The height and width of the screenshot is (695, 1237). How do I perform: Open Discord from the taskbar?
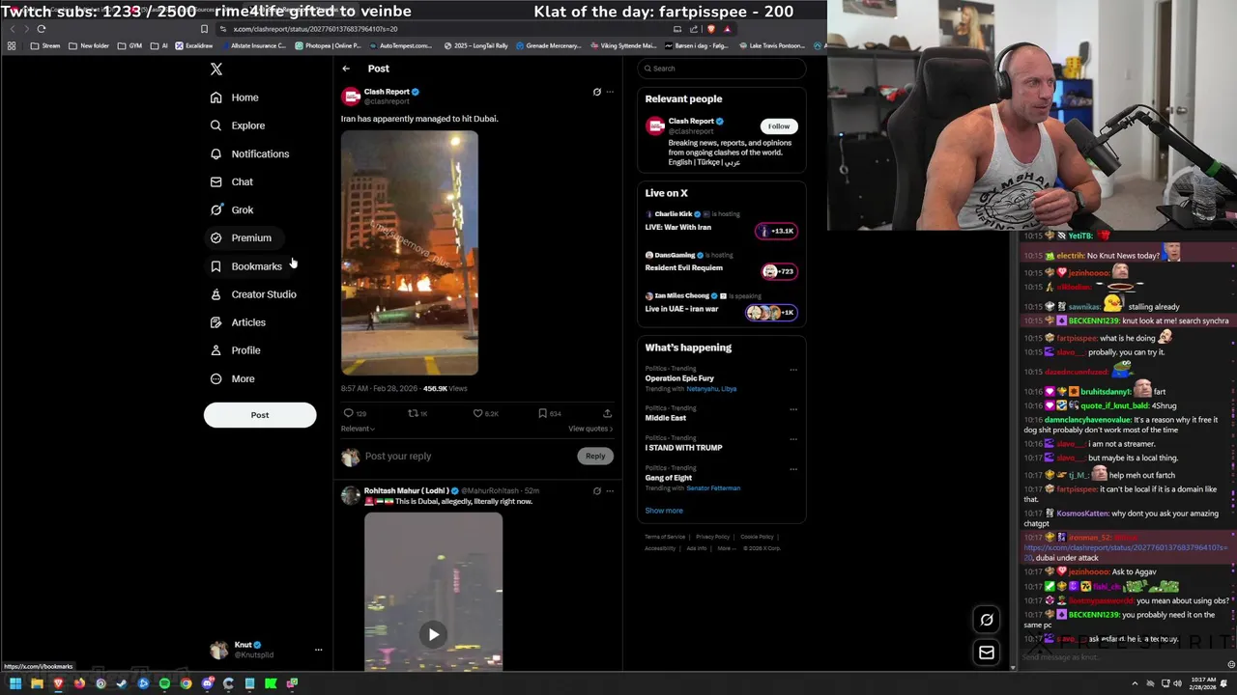coord(207,683)
